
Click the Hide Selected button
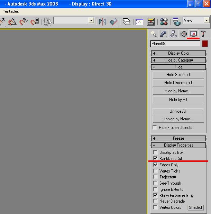pos(178,75)
